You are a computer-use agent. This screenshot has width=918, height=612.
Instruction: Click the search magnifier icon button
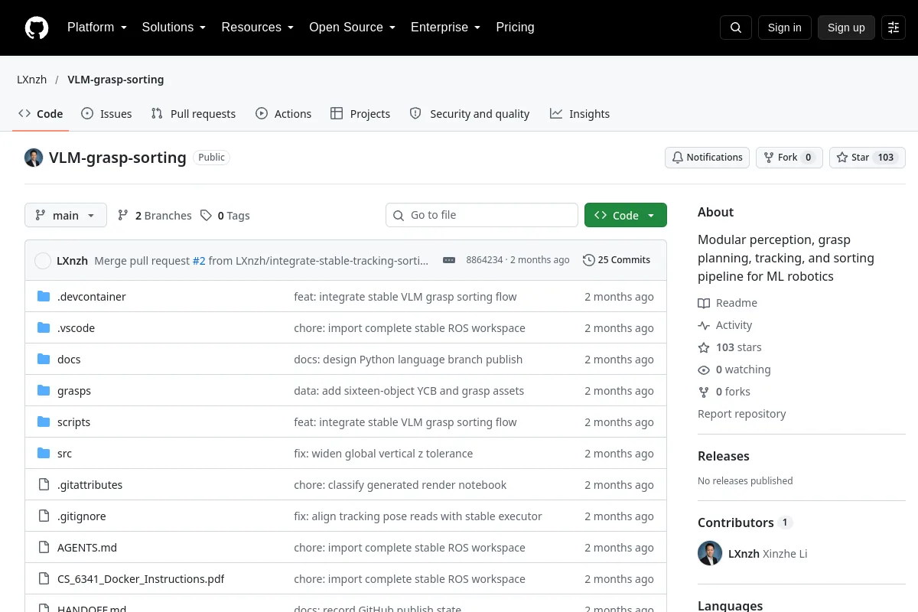[736, 28]
